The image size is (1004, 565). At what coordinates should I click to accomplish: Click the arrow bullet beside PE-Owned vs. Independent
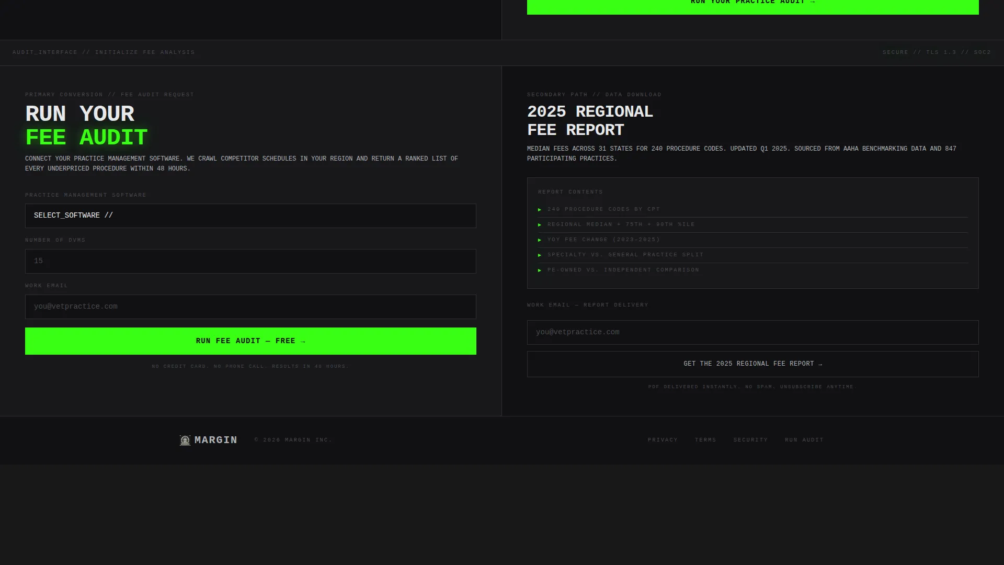pos(540,270)
